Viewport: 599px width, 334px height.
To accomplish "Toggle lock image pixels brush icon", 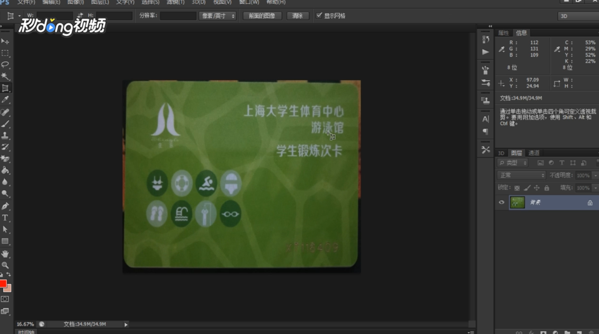I will click(527, 188).
